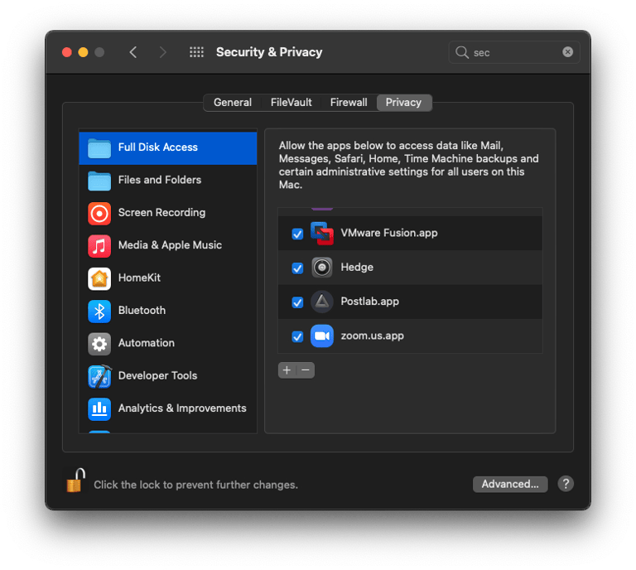Image resolution: width=636 pixels, height=570 pixels.
Task: Open the FileVault tab
Action: pos(291,103)
